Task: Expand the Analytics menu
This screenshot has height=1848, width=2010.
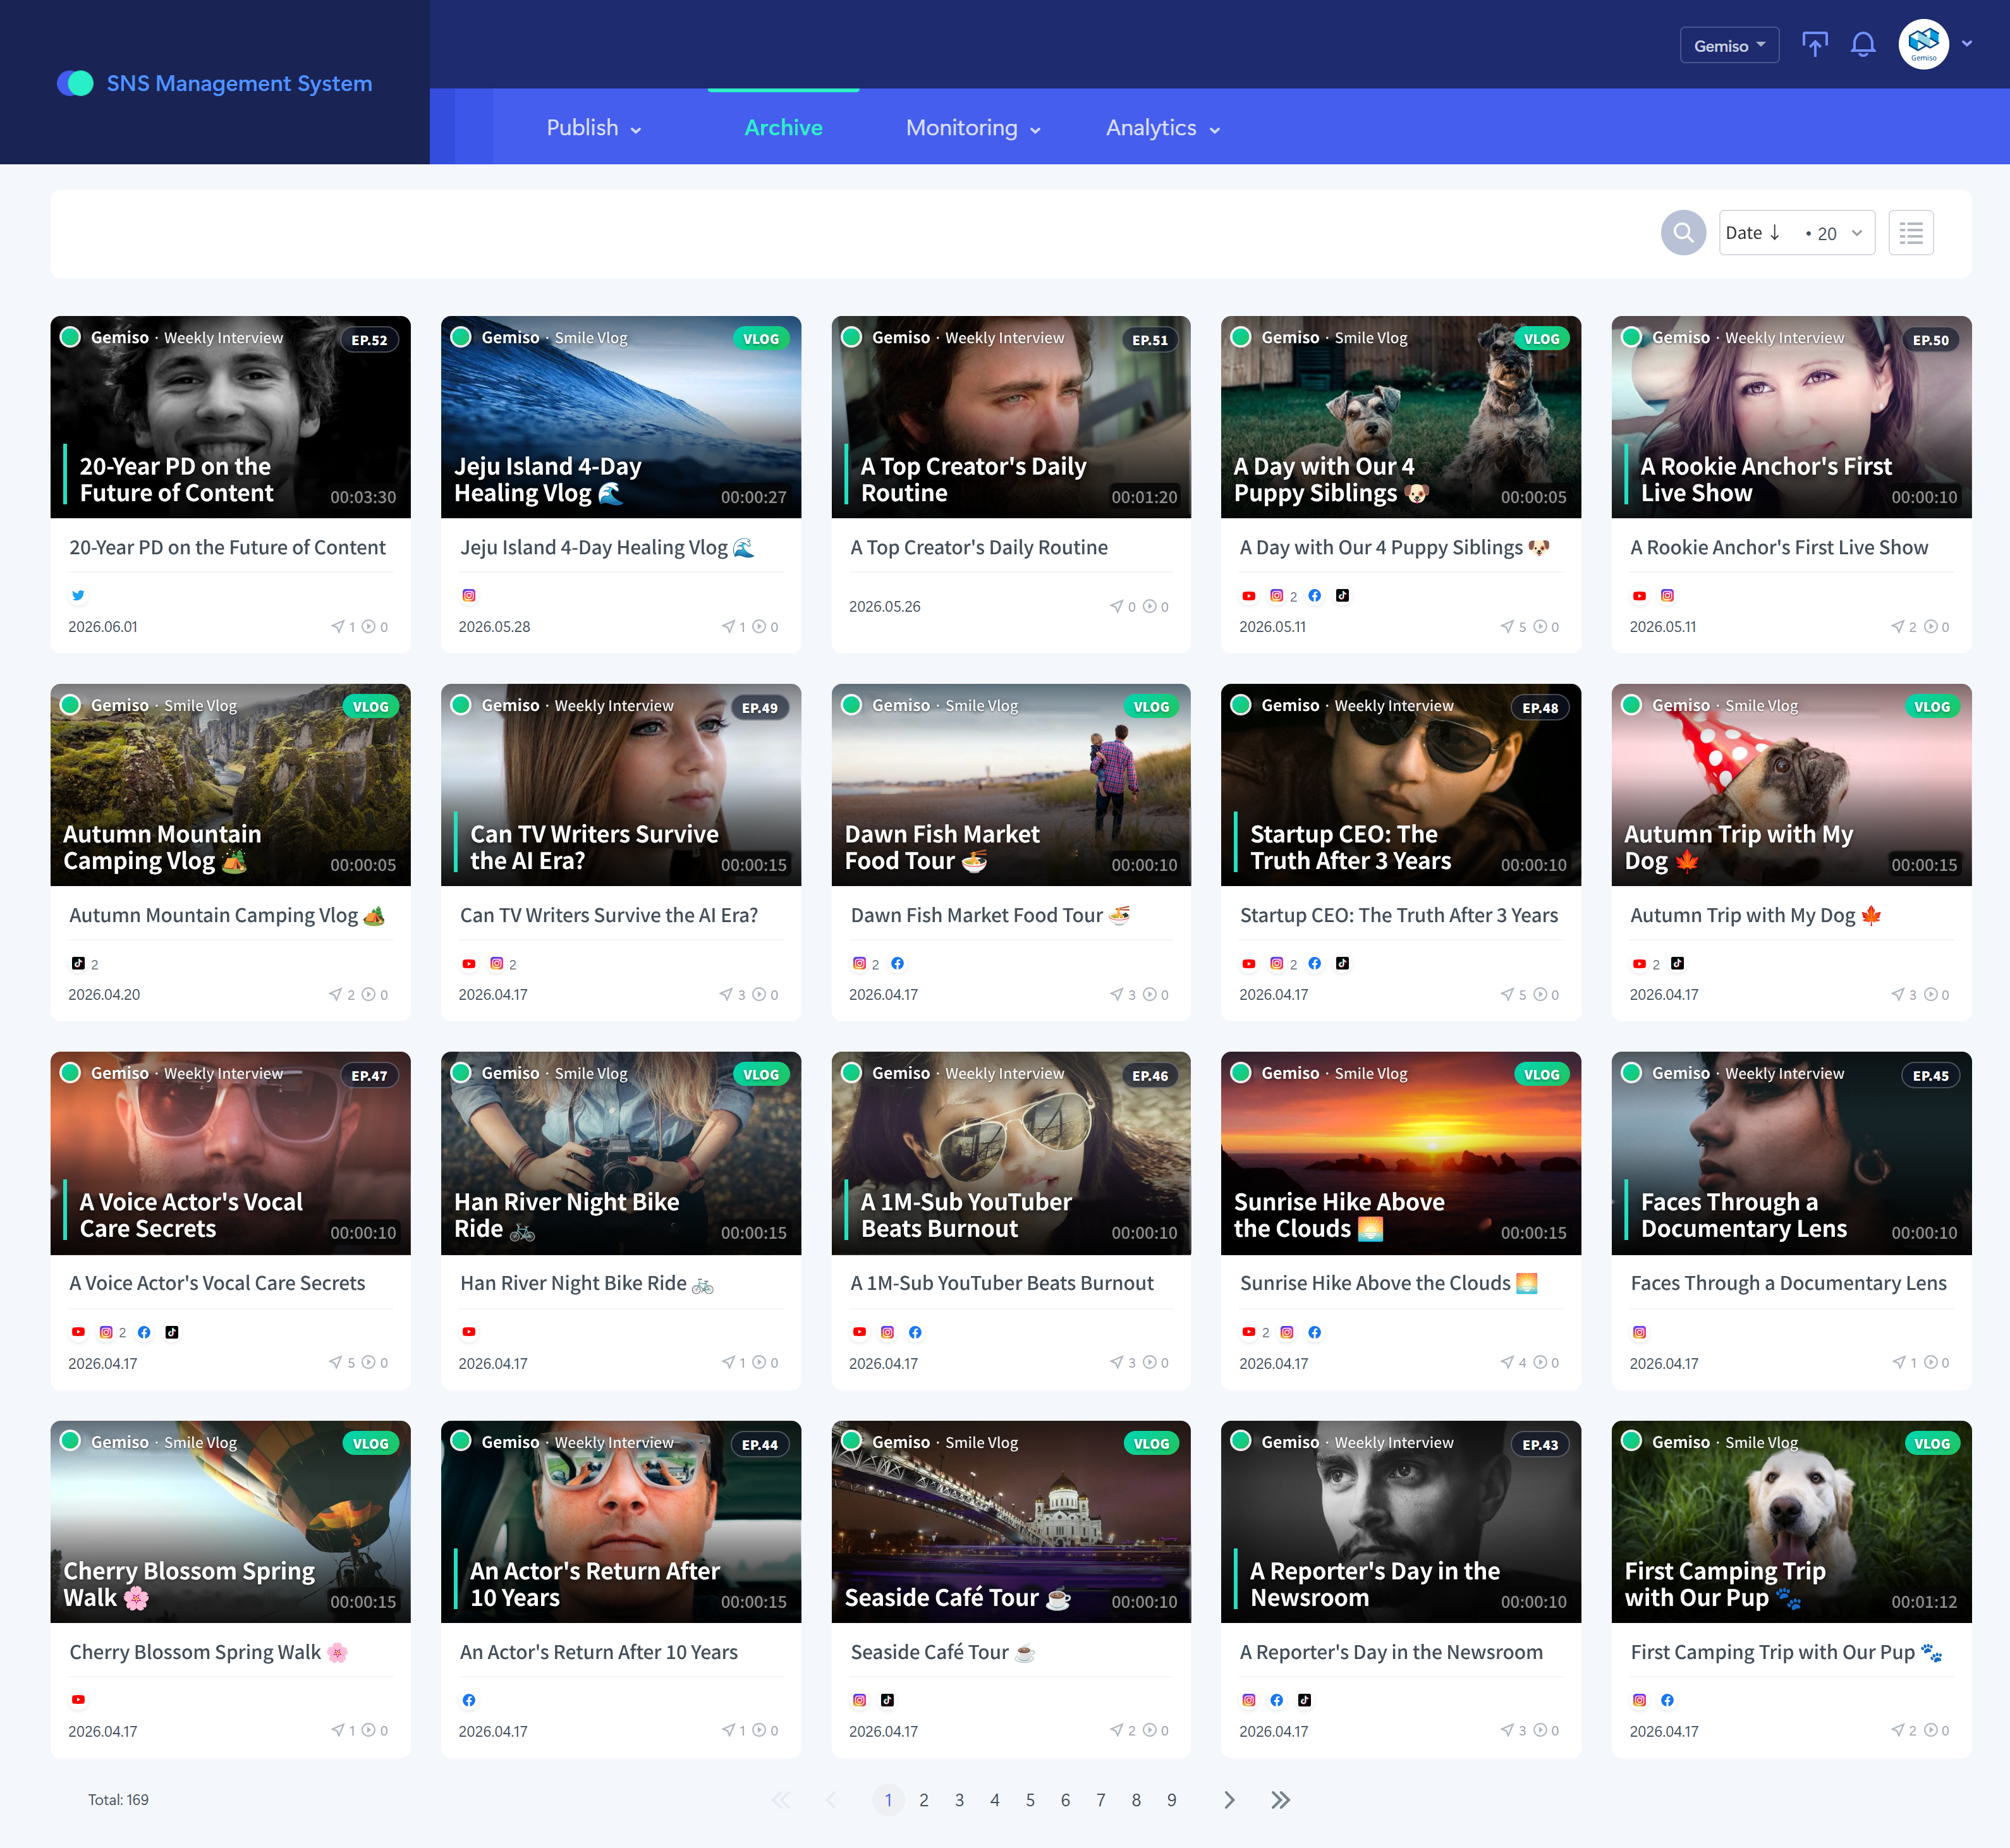Action: pyautogui.click(x=1163, y=128)
